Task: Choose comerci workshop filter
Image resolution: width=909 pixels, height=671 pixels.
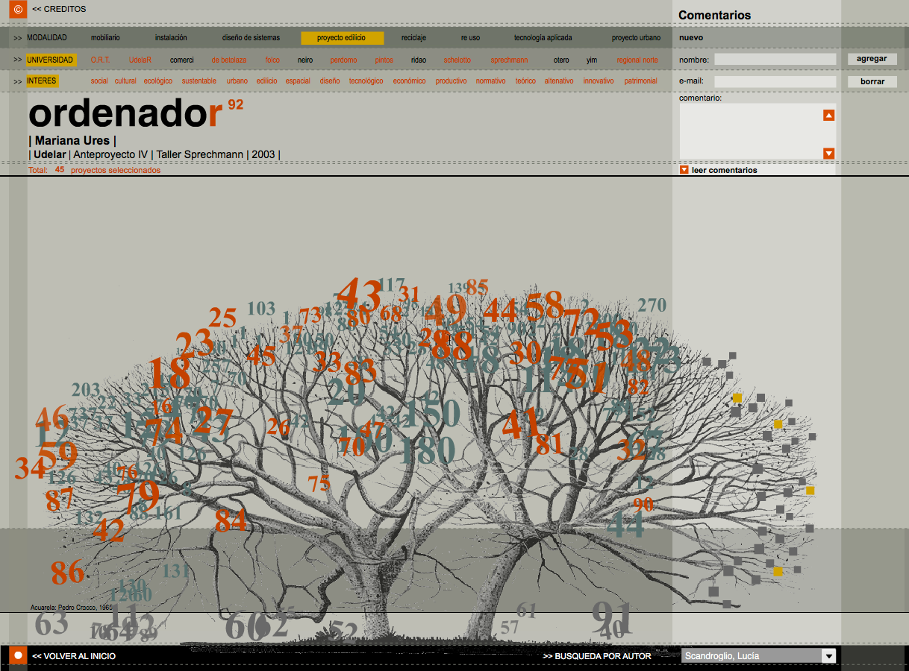Action: [181, 60]
